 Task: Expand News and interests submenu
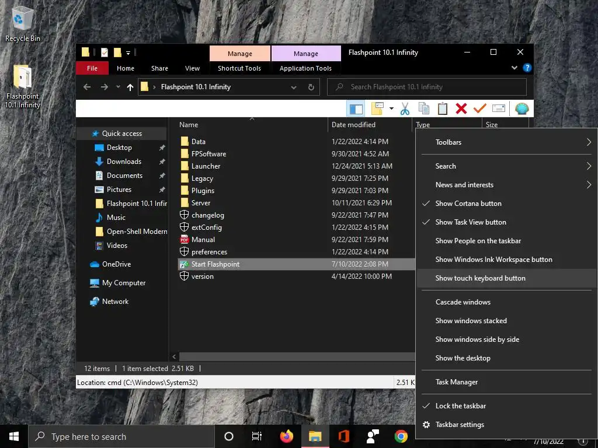[x=506, y=185]
